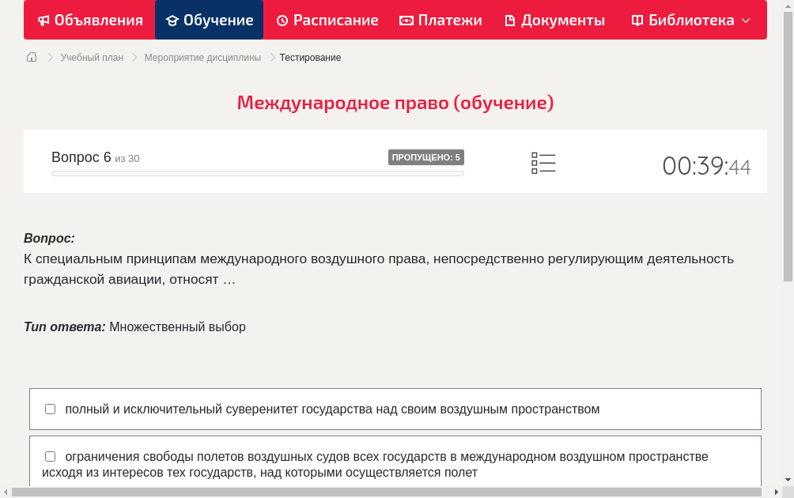
Task: Expand the Библиотека dropdown chevron
Action: pyautogui.click(x=745, y=20)
